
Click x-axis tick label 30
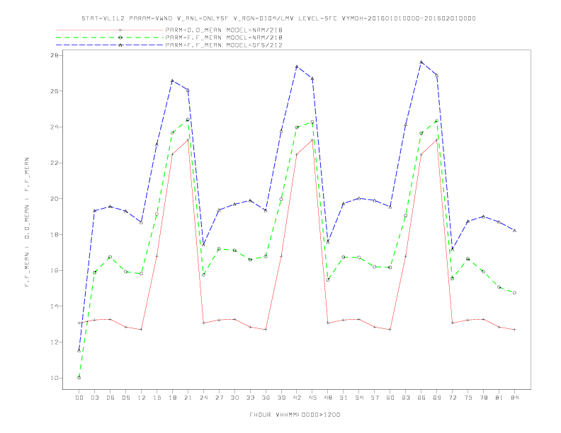(234, 398)
